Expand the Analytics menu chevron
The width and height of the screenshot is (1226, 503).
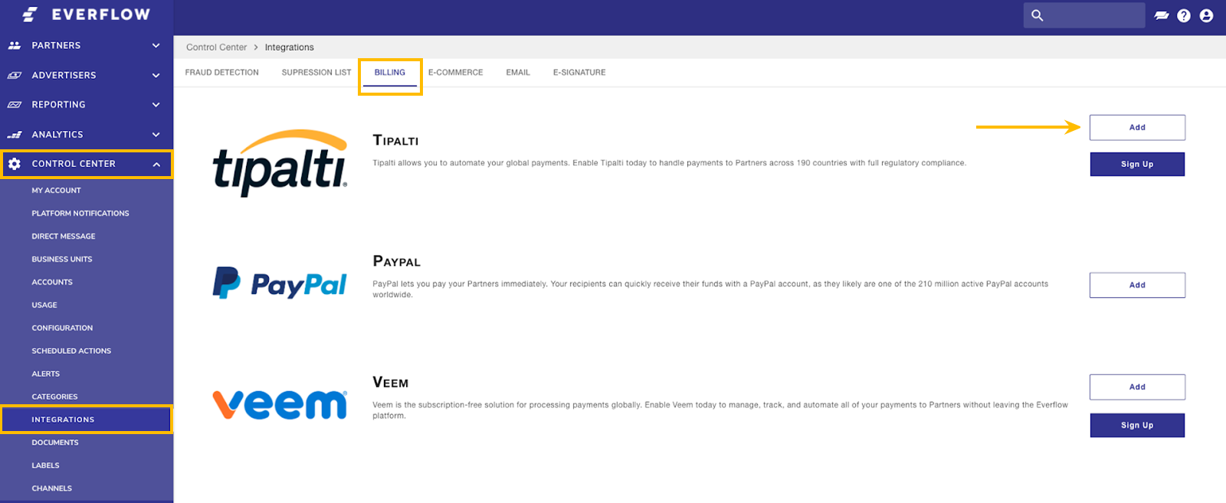[x=156, y=135]
